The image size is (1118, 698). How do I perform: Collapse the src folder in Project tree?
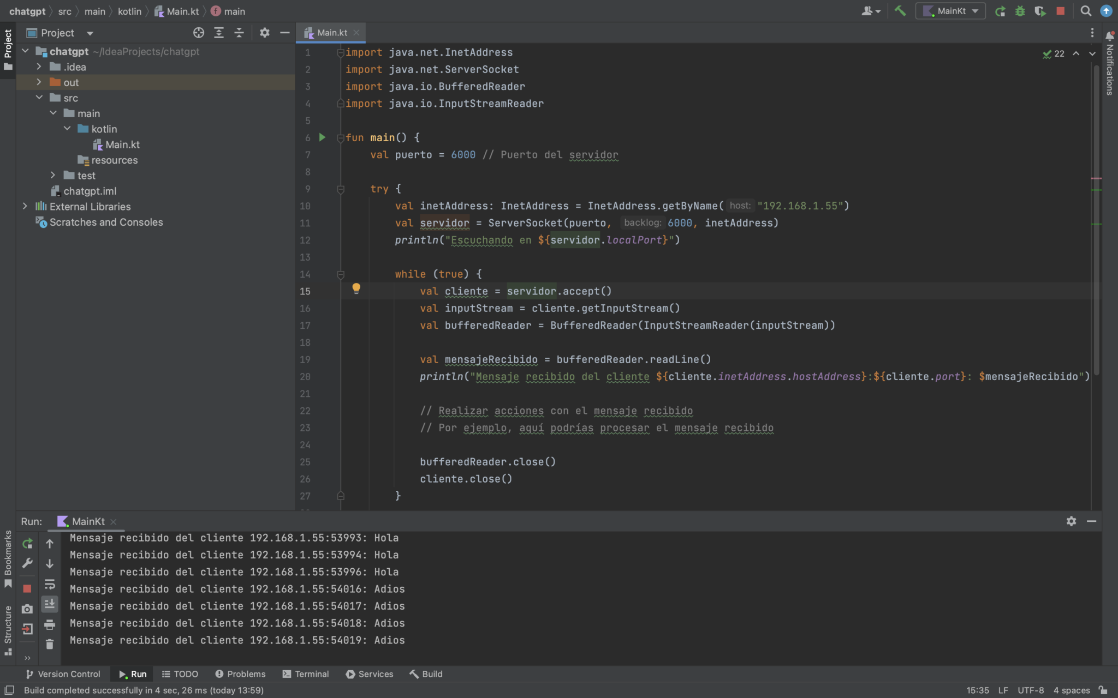click(x=39, y=97)
